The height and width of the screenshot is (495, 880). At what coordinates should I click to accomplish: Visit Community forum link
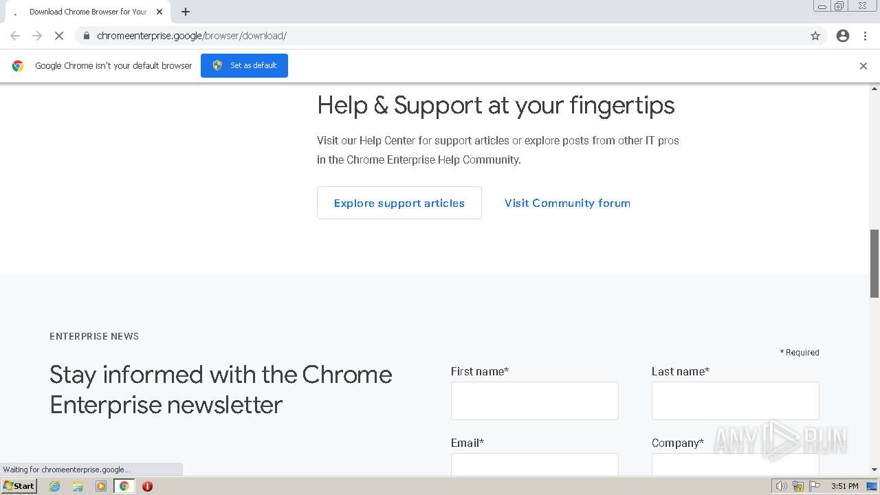pyautogui.click(x=567, y=203)
